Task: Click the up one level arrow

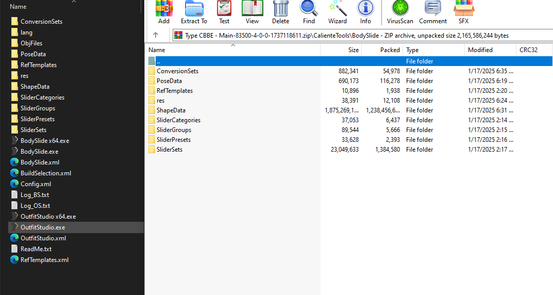Action: click(156, 35)
